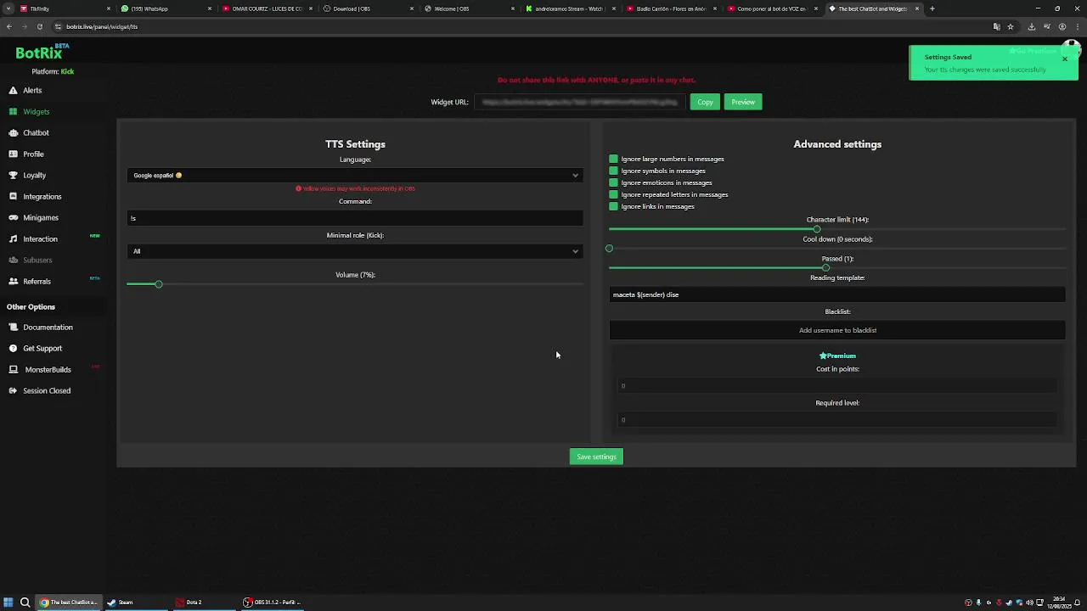Open Get Support help icon
The image size is (1087, 611).
click(x=14, y=348)
